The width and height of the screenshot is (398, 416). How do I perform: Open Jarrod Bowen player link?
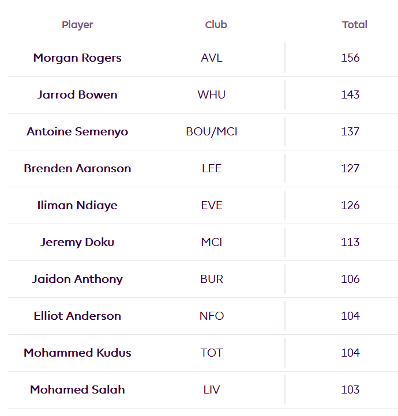pos(77,94)
